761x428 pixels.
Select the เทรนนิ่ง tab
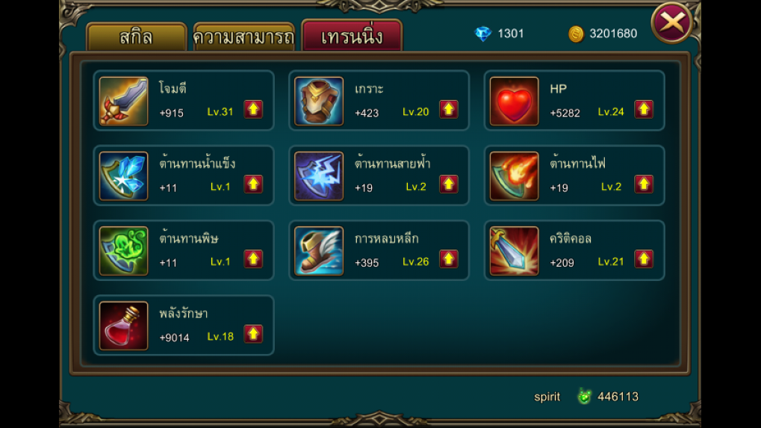pos(352,35)
